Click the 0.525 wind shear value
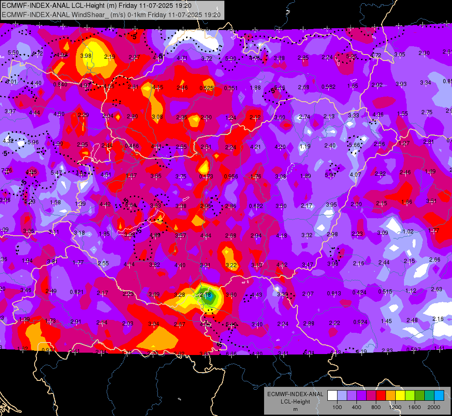 point(206,88)
